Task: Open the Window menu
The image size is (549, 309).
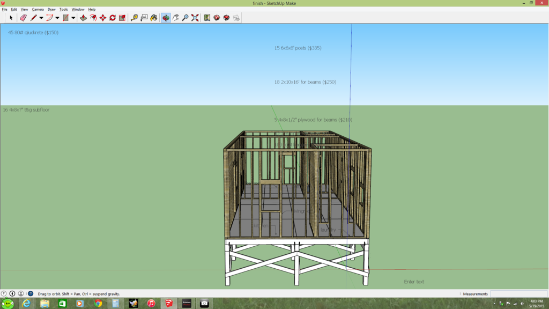Action: pyautogui.click(x=78, y=10)
